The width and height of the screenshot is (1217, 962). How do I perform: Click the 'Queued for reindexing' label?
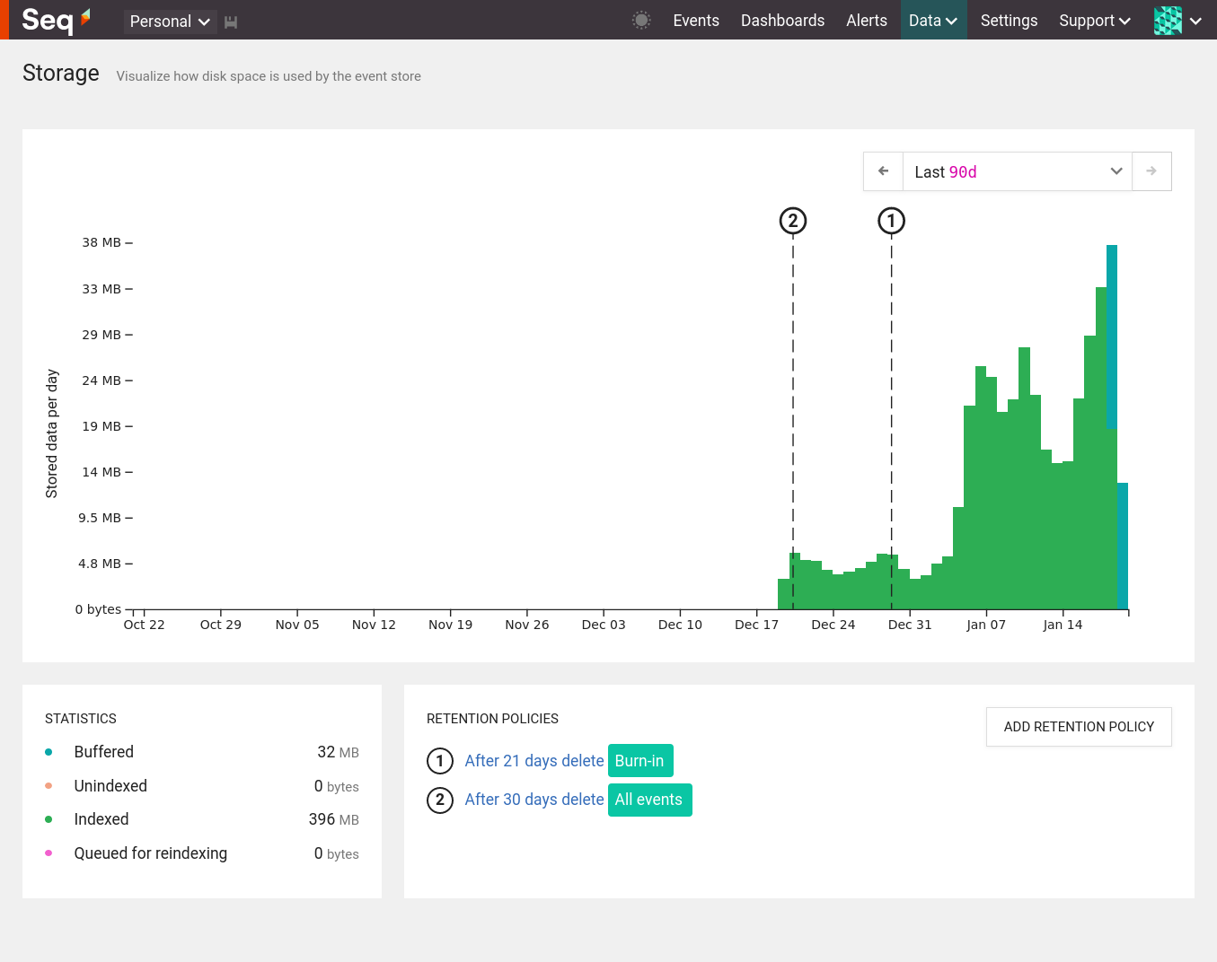(x=151, y=853)
